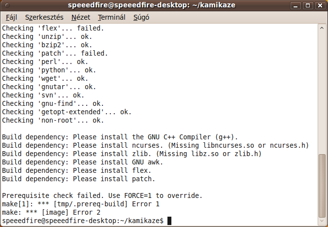Maximize the terminal window
The width and height of the screenshot is (328, 227).
click(x=308, y=5)
